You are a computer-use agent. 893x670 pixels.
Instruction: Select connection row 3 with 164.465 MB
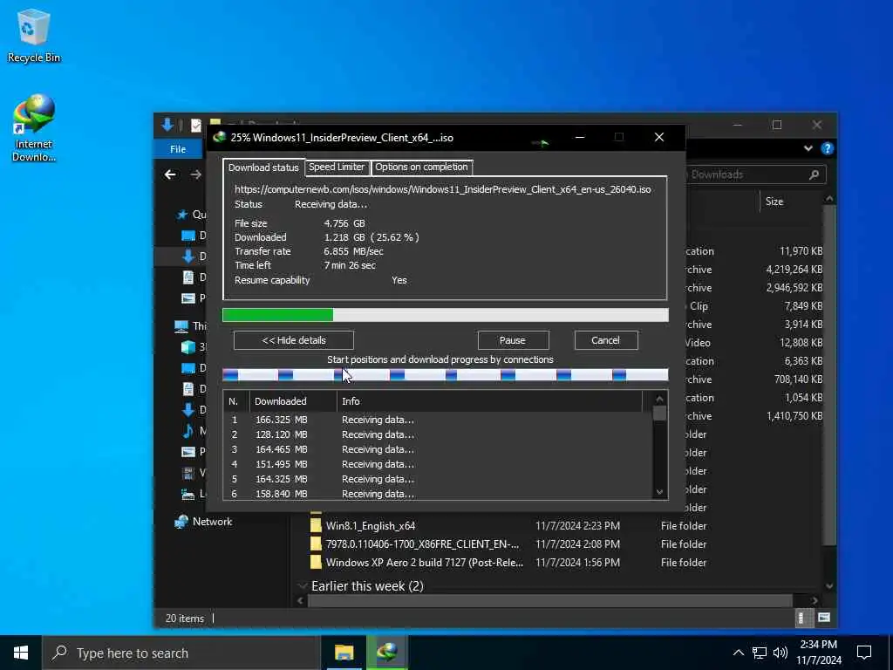[x=438, y=449]
